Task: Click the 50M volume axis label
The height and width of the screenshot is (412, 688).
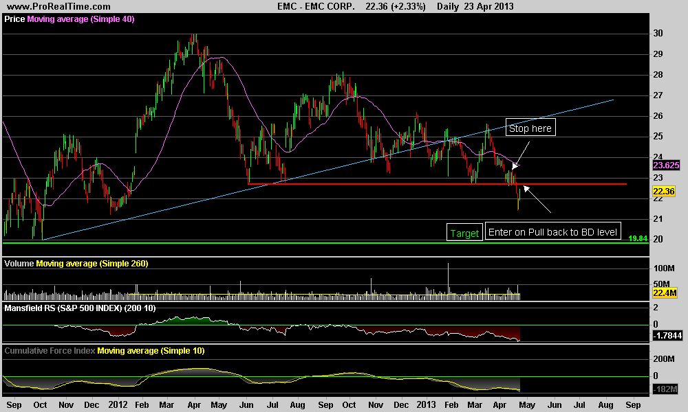Action: pos(661,284)
